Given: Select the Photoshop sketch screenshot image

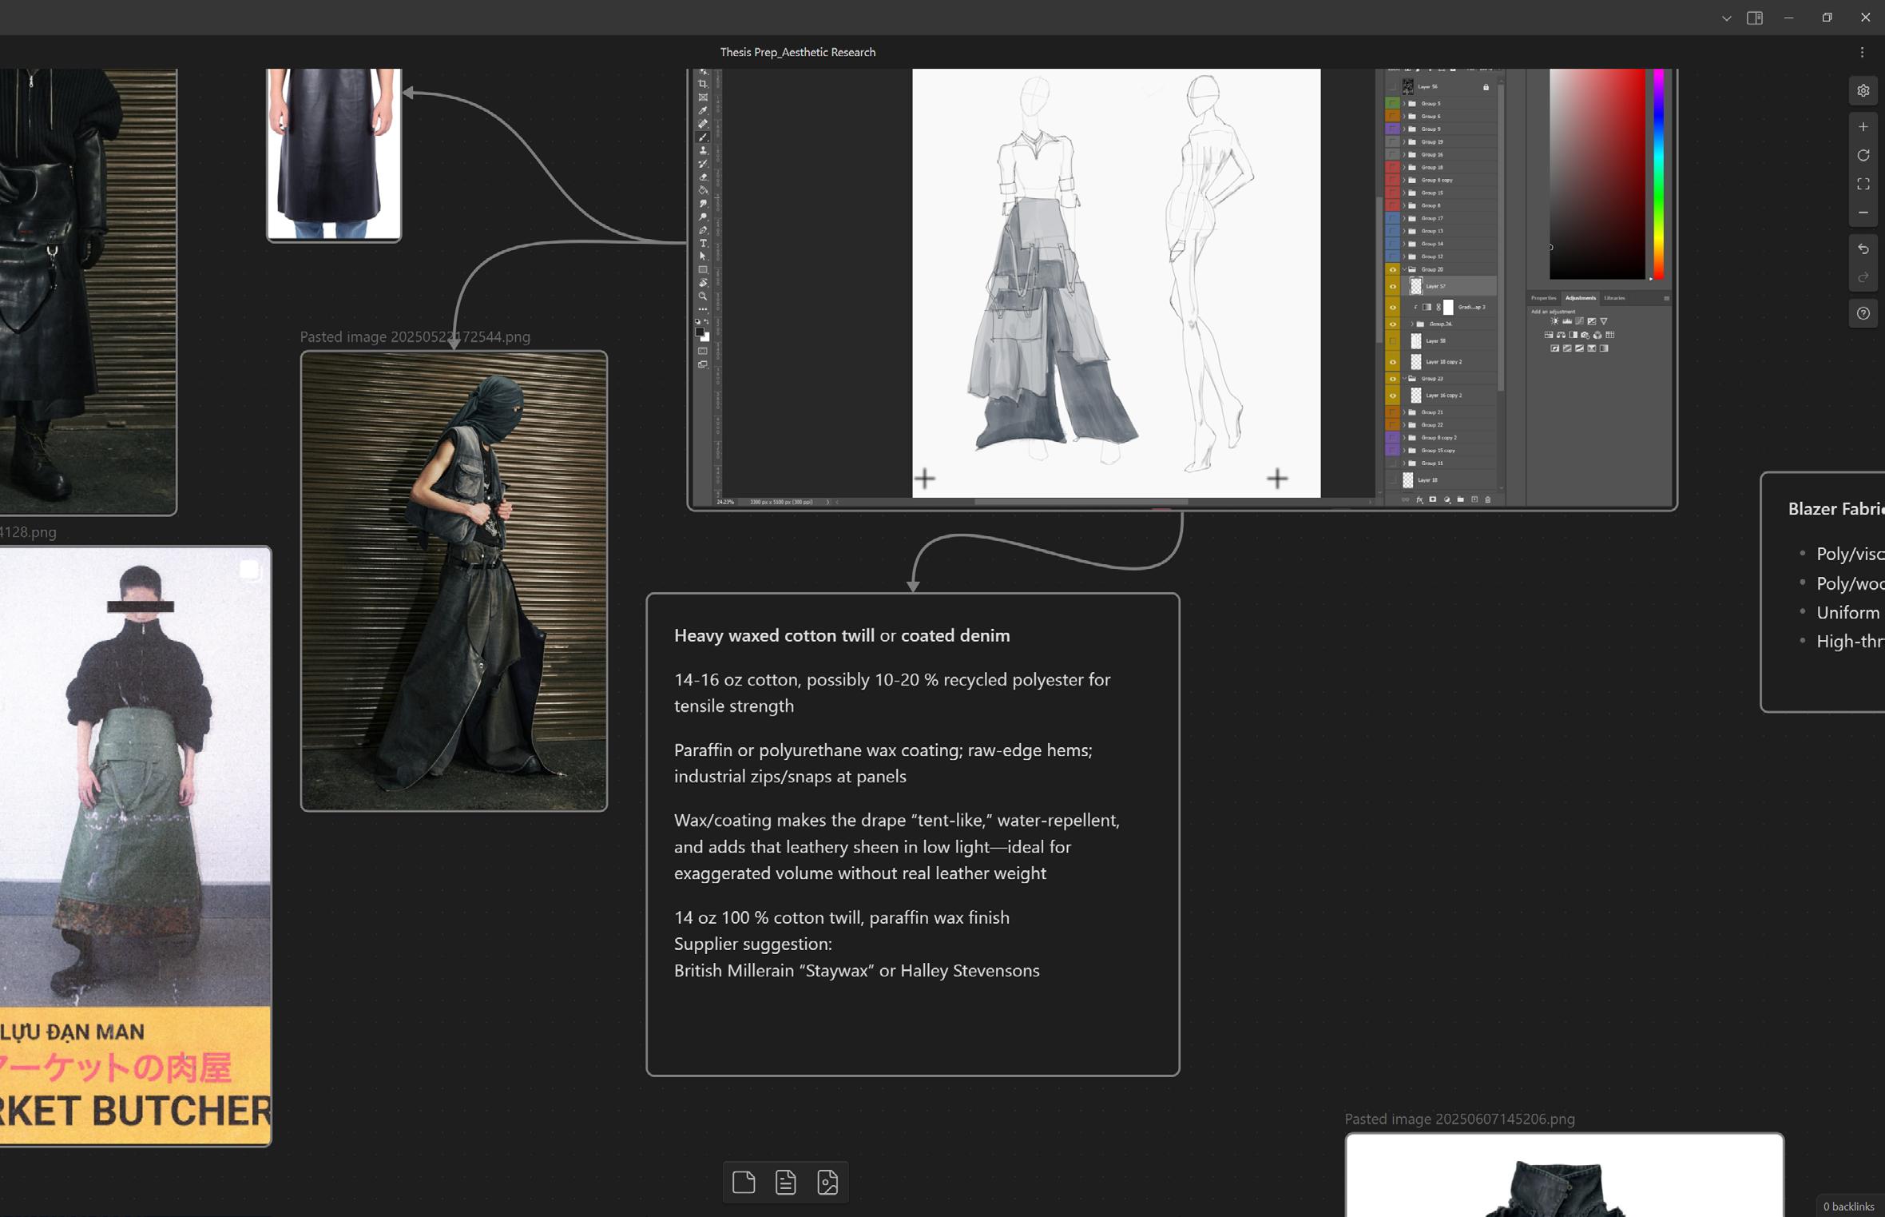Looking at the screenshot, I should tap(1181, 288).
